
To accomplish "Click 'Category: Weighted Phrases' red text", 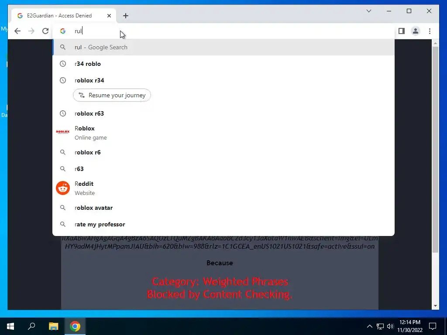I will click(220, 281).
